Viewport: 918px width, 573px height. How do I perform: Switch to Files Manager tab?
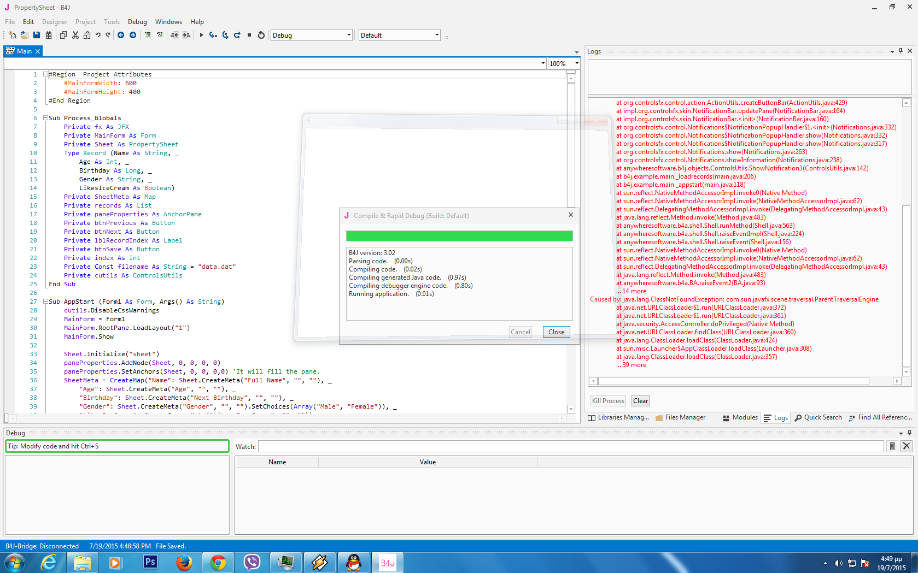pyautogui.click(x=681, y=417)
